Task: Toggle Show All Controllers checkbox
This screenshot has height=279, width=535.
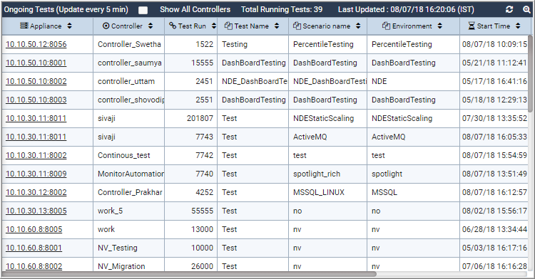Action: coord(143,10)
